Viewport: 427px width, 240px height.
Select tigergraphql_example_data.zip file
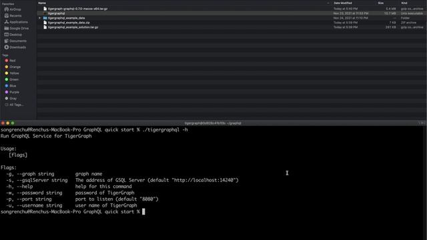coord(69,23)
